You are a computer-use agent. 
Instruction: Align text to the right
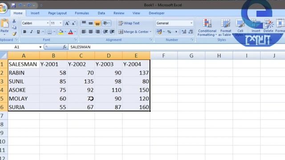pyautogui.click(x=98, y=32)
